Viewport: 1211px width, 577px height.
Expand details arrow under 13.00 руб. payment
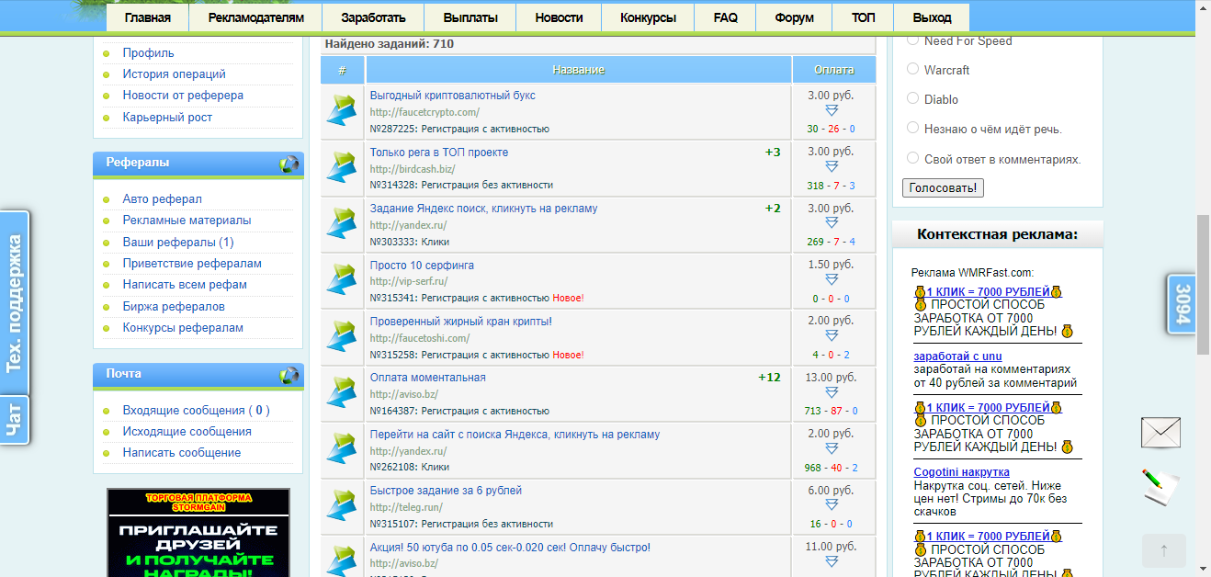[832, 392]
